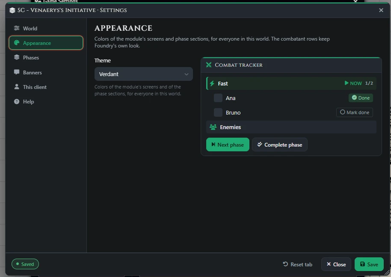Image resolution: width=391 pixels, height=277 pixels.
Task: Open the Theme dropdown showing Verdant
Action: pyautogui.click(x=144, y=74)
